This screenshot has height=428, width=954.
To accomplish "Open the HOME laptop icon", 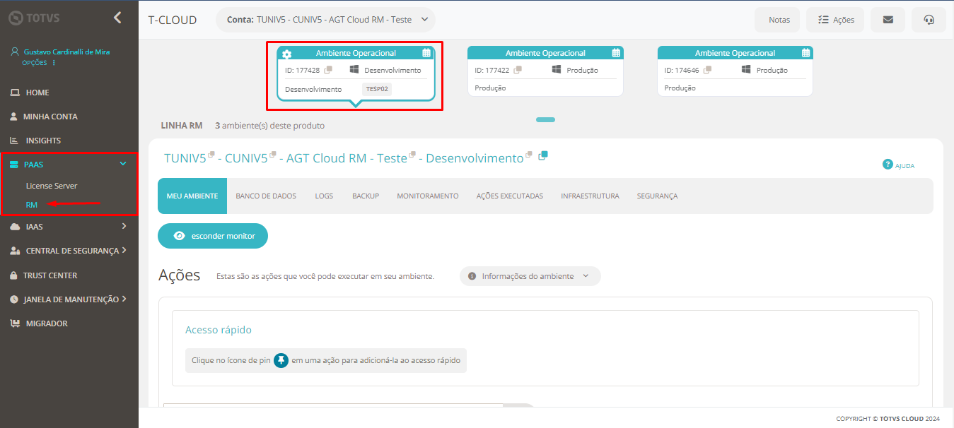I will pyautogui.click(x=14, y=93).
